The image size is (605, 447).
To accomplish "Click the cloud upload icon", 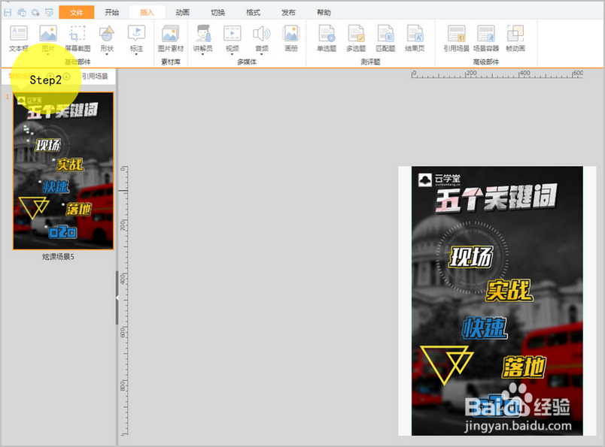I will click(x=22, y=12).
